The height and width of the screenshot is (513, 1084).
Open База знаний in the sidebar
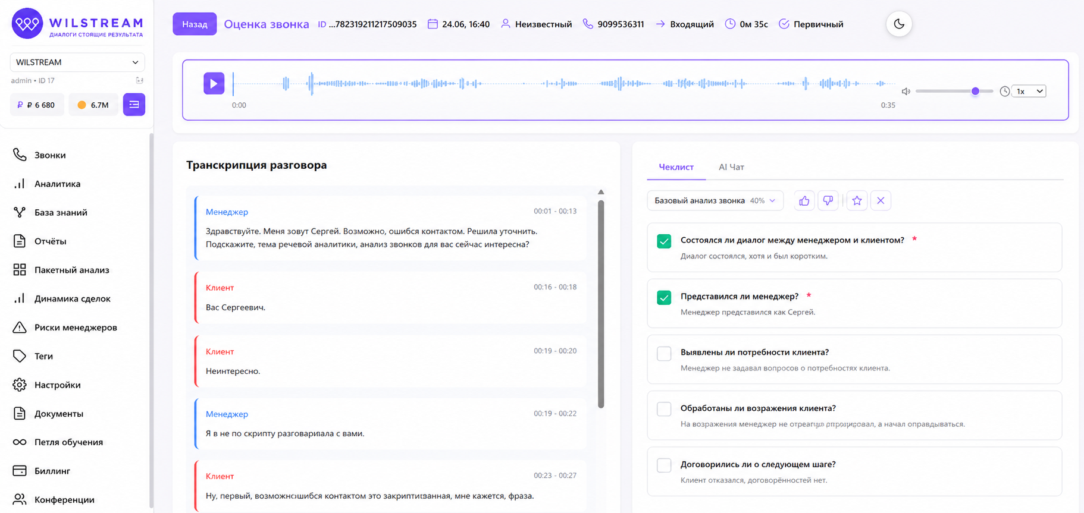[61, 212]
